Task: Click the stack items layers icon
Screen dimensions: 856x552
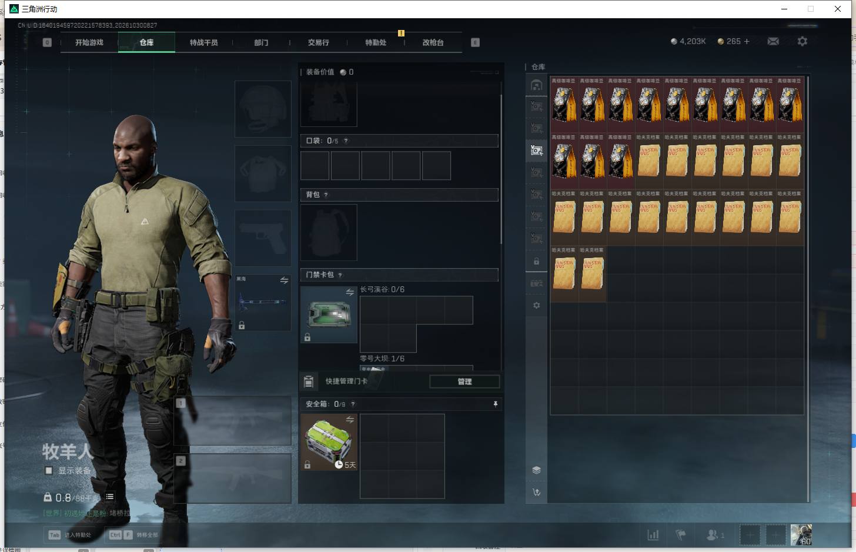Action: coord(536,470)
